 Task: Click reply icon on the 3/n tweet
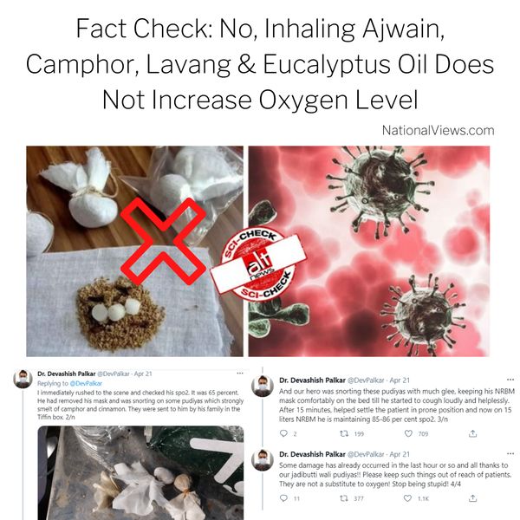click(x=283, y=433)
